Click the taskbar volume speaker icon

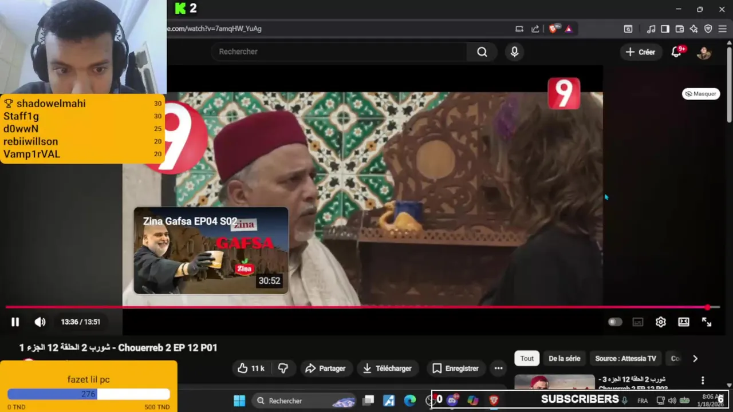(x=672, y=401)
